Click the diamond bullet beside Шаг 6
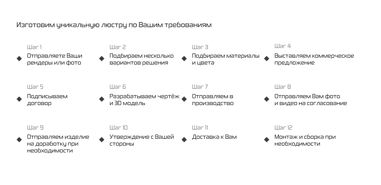 (x=102, y=99)
